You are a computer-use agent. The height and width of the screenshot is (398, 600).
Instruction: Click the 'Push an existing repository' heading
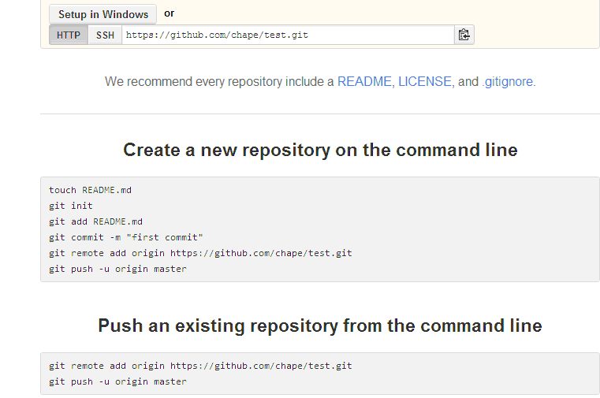pos(320,325)
